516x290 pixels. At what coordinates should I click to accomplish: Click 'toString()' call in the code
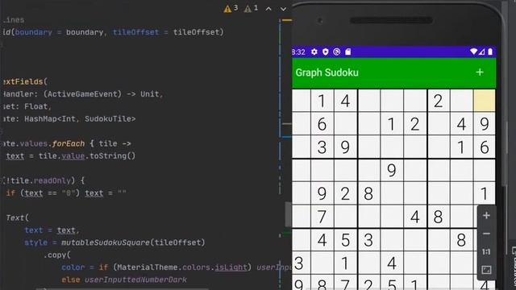coord(113,155)
